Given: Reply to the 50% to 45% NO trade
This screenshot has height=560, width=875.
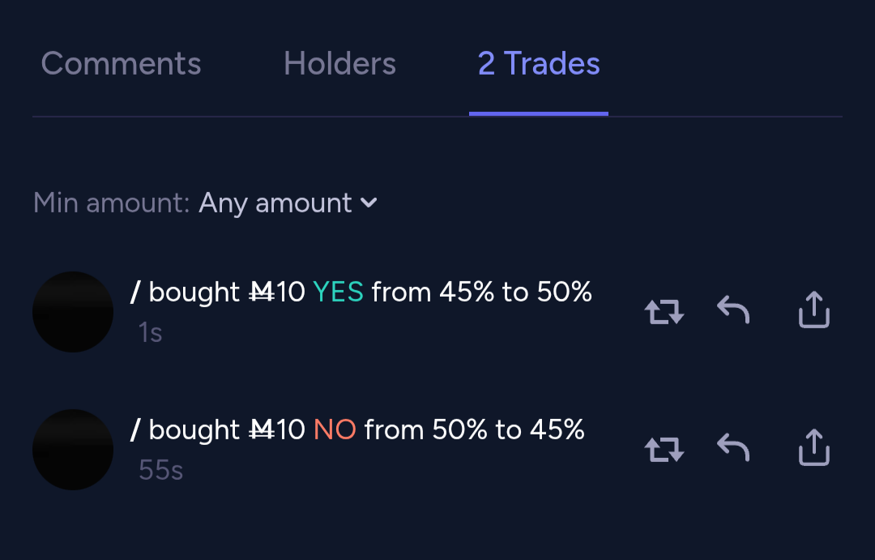Looking at the screenshot, I should click(733, 447).
